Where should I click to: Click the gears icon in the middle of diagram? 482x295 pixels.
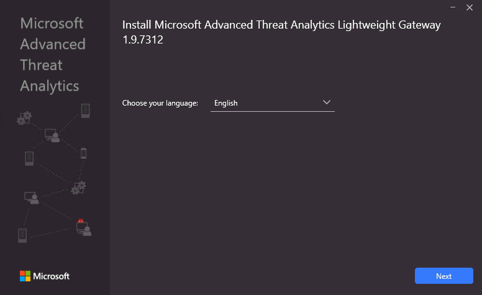pyautogui.click(x=78, y=188)
